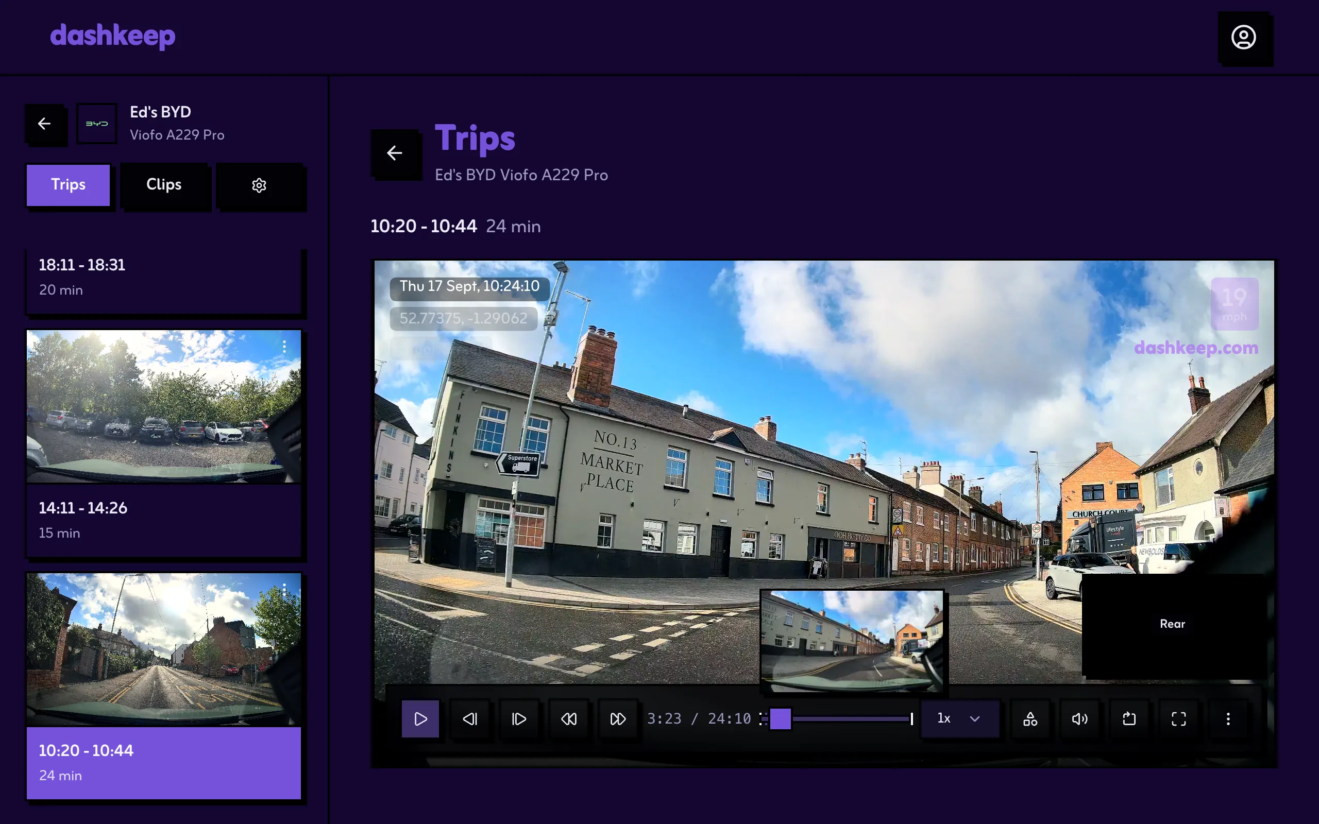The width and height of the screenshot is (1319, 824).
Task: Open the overlay shapes options
Action: 1030,719
